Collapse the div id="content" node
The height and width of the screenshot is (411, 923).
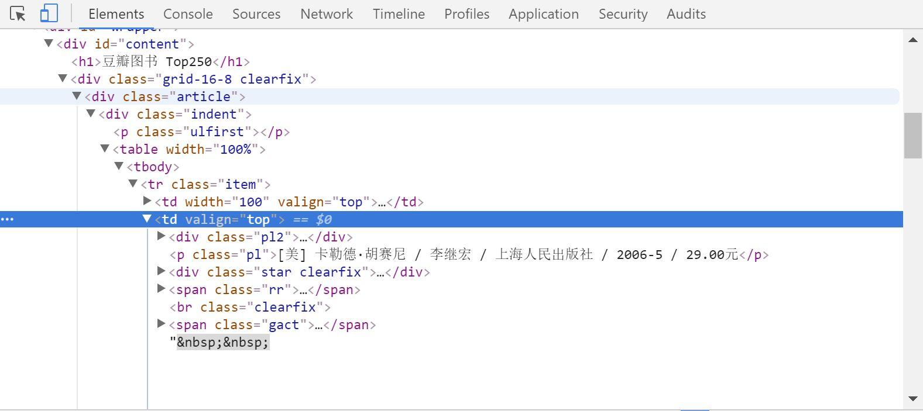point(49,43)
